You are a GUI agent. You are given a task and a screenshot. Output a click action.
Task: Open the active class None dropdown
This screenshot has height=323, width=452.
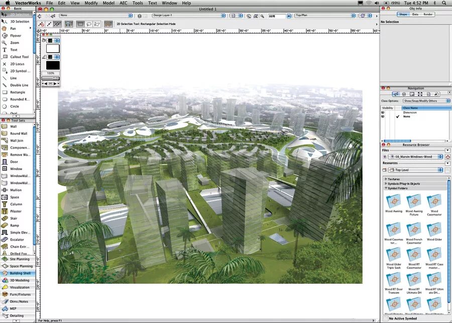click(96, 16)
